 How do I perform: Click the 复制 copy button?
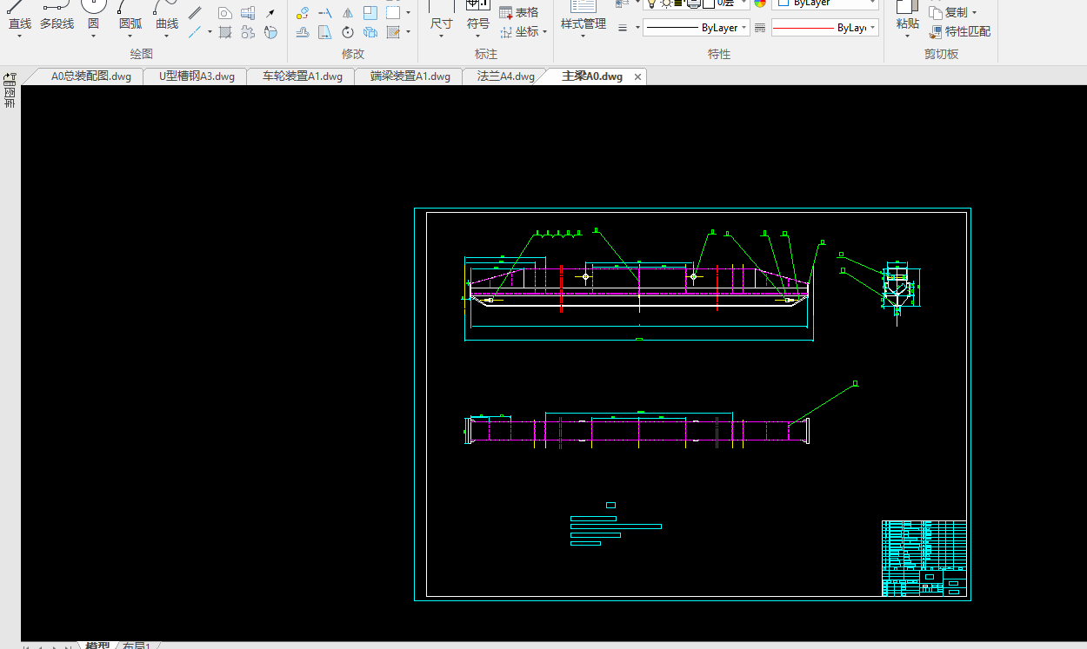coord(953,12)
